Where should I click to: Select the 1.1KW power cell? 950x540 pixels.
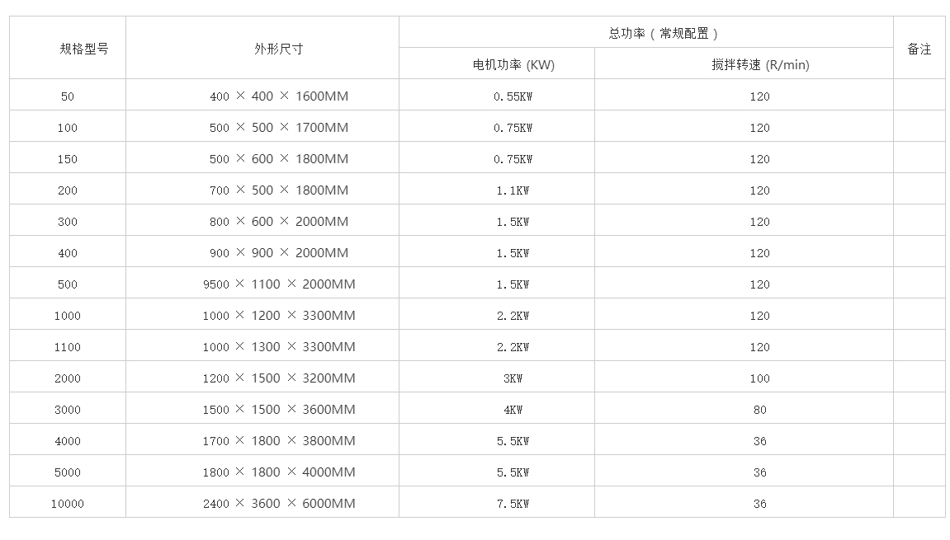(513, 190)
